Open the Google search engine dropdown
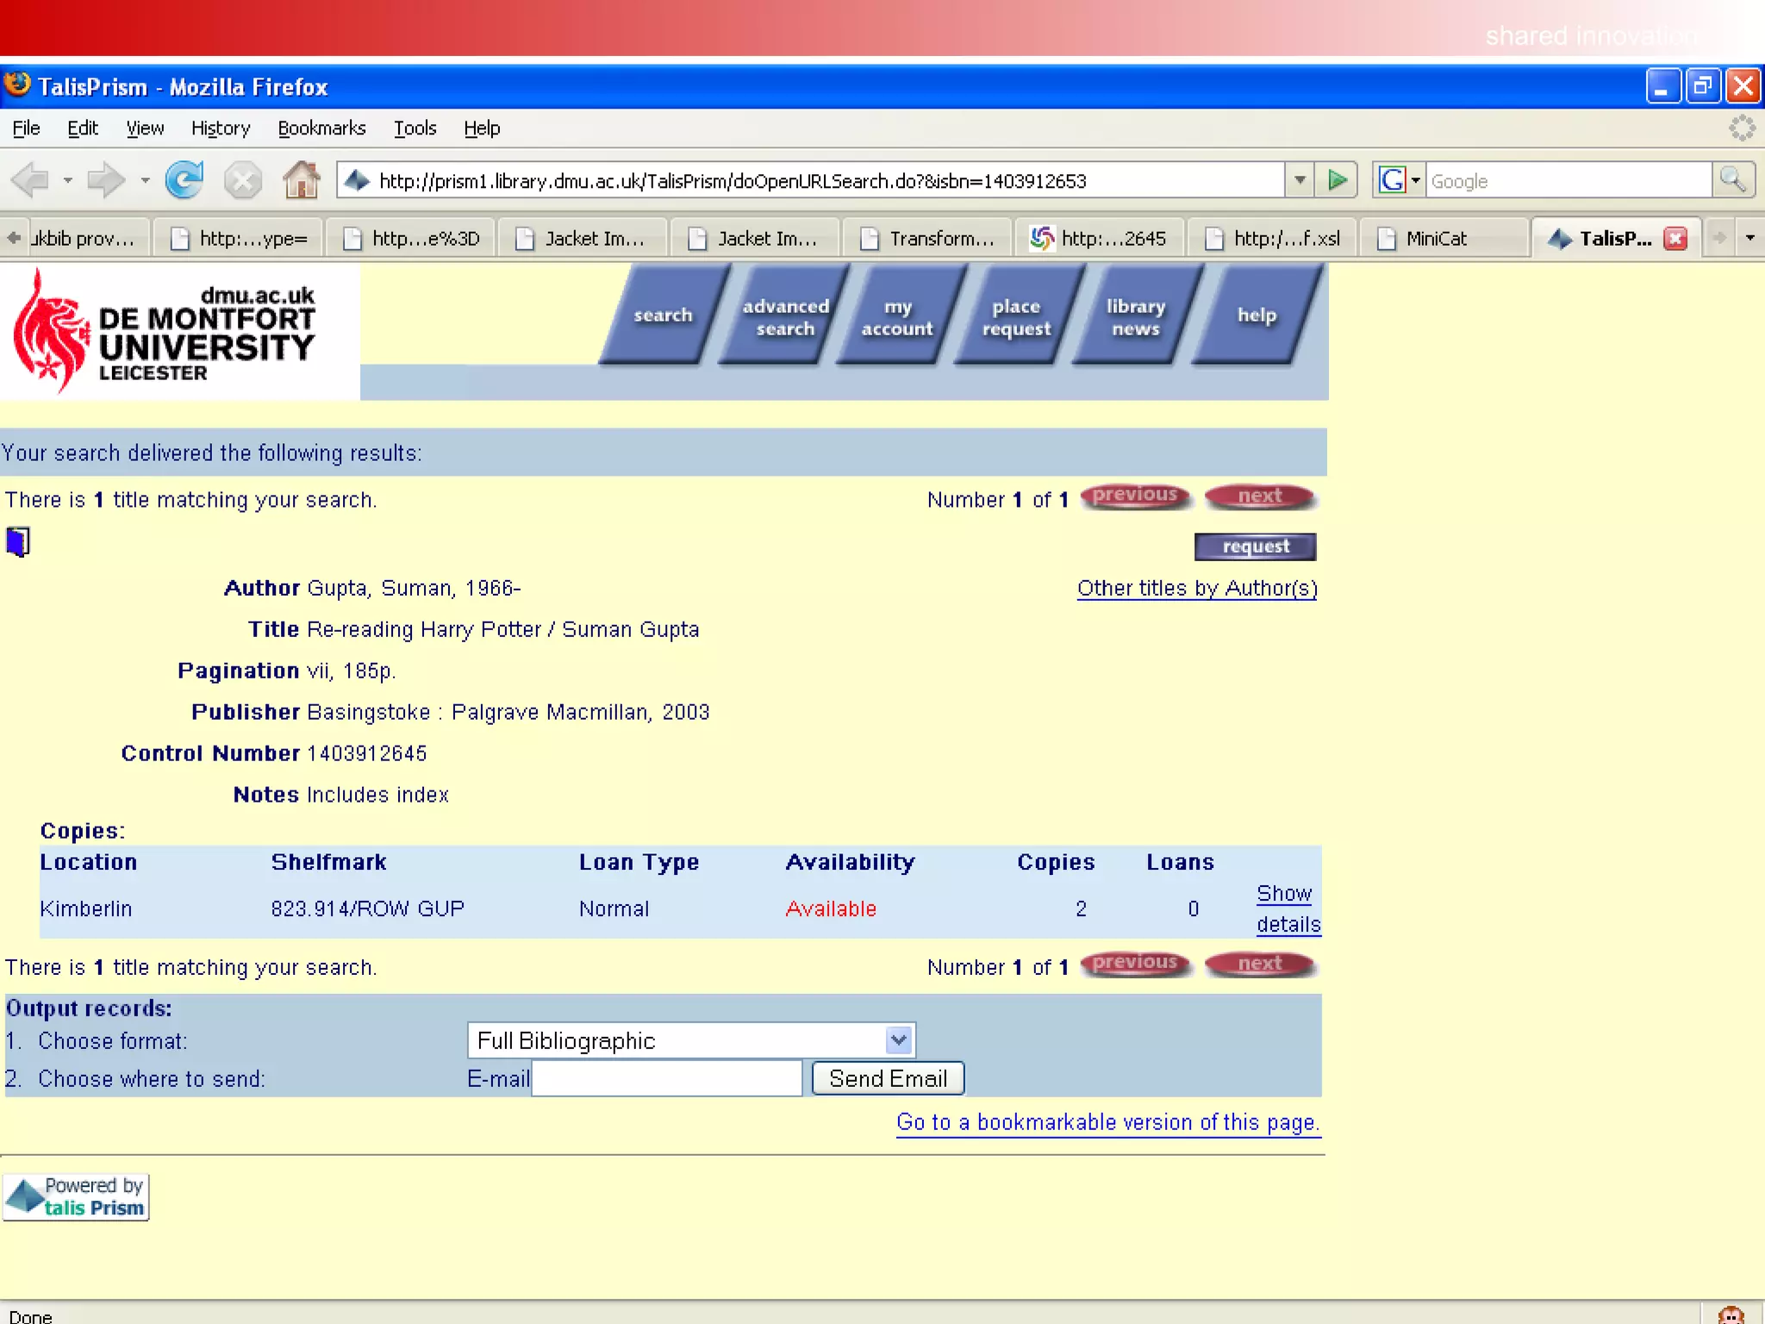1765x1324 pixels. 1399,180
